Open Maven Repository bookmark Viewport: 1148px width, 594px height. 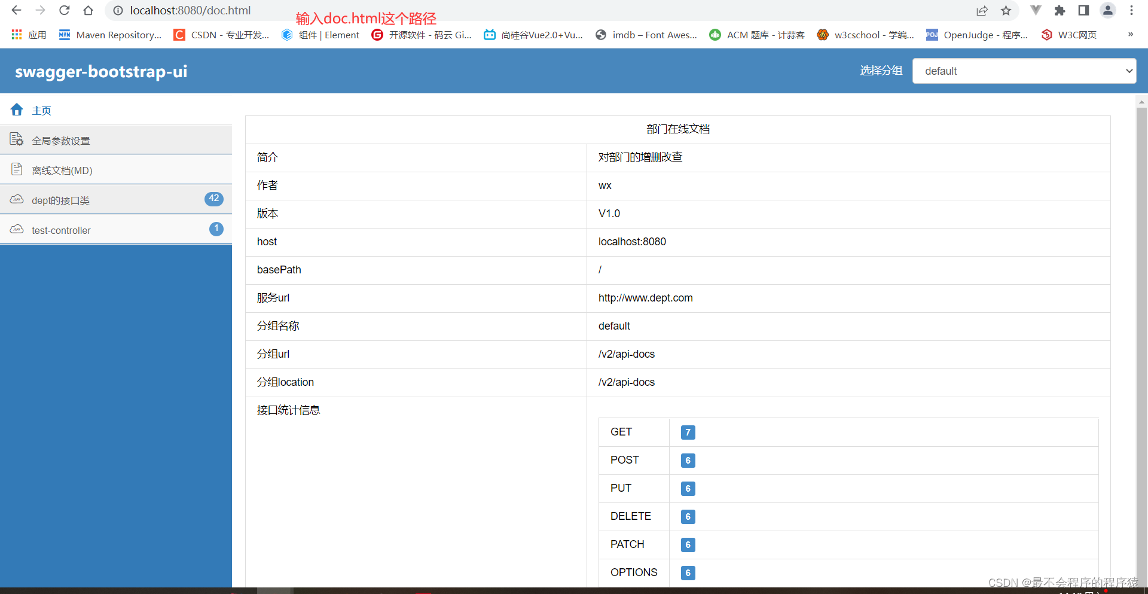110,35
